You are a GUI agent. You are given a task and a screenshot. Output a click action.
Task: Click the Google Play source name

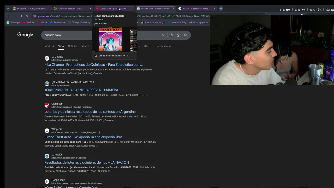click(58, 180)
